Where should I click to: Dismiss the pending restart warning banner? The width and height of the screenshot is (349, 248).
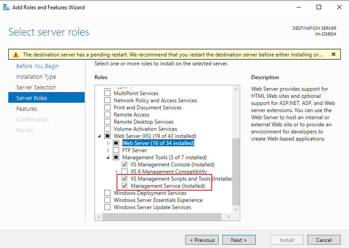coord(334,54)
